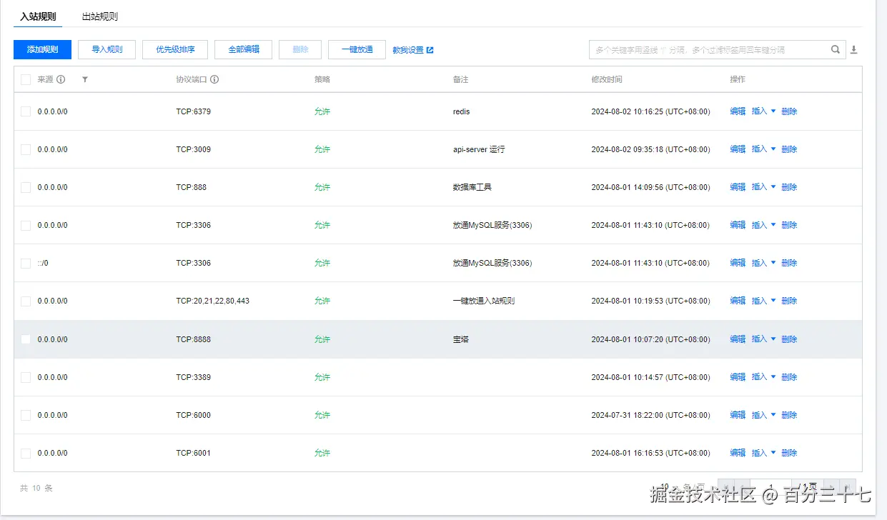Delete the TCP:6379 redis rule
887x520 pixels.
(789, 111)
